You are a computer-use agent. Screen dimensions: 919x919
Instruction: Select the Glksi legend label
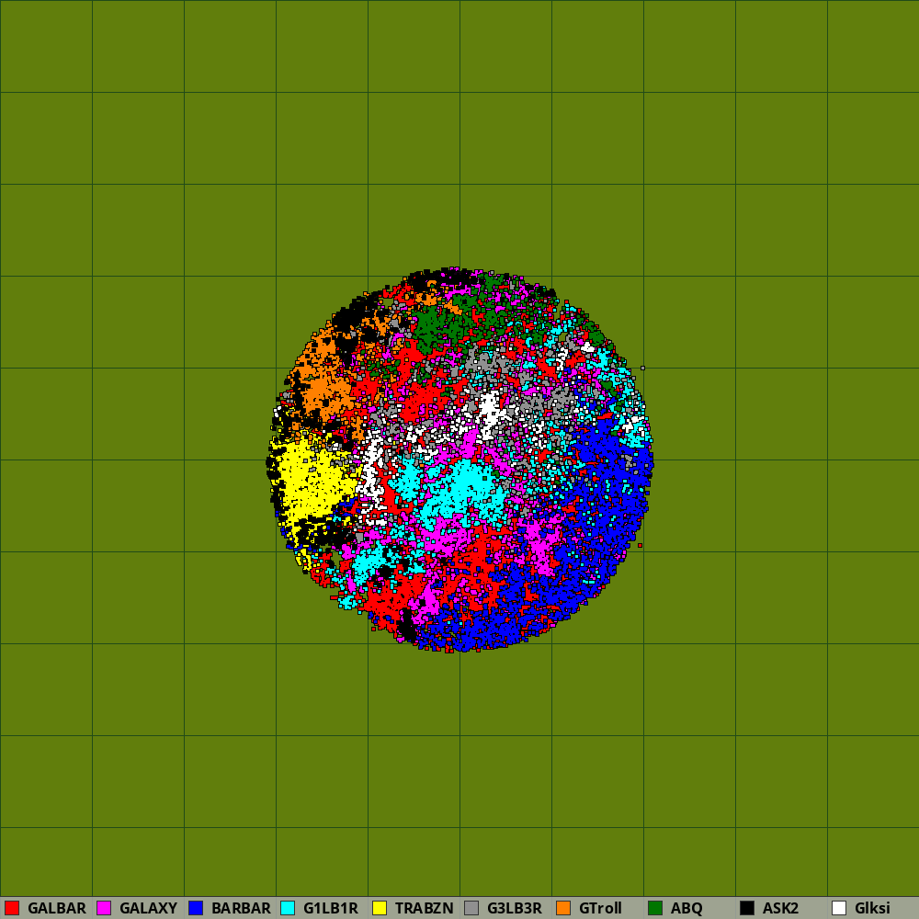click(x=873, y=908)
